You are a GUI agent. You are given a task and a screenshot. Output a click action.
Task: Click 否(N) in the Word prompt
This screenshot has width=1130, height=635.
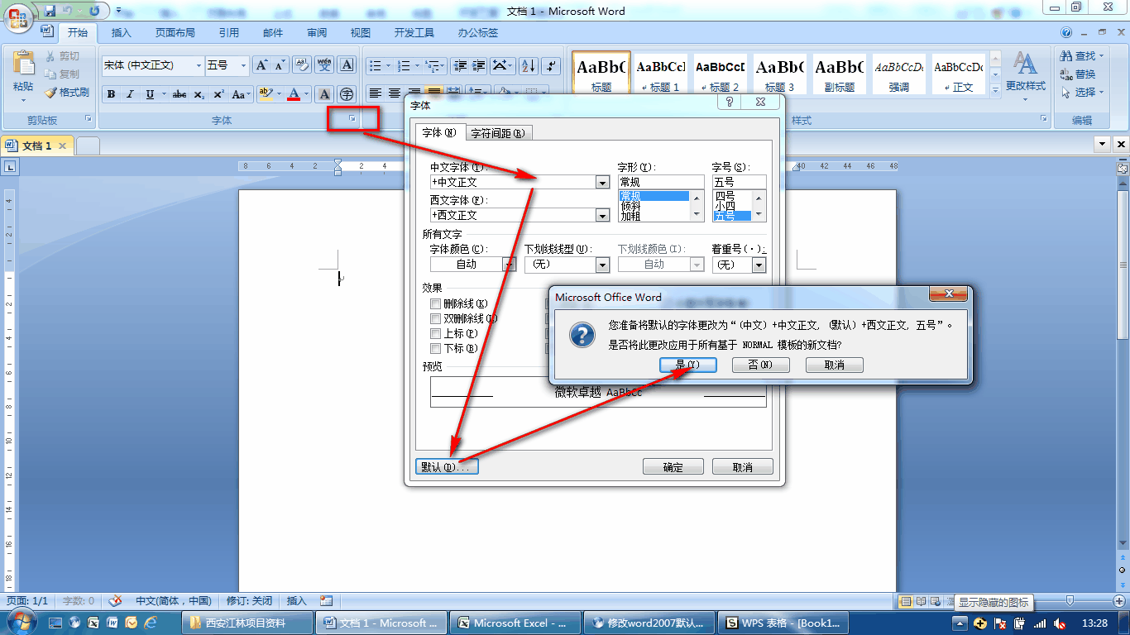point(760,365)
